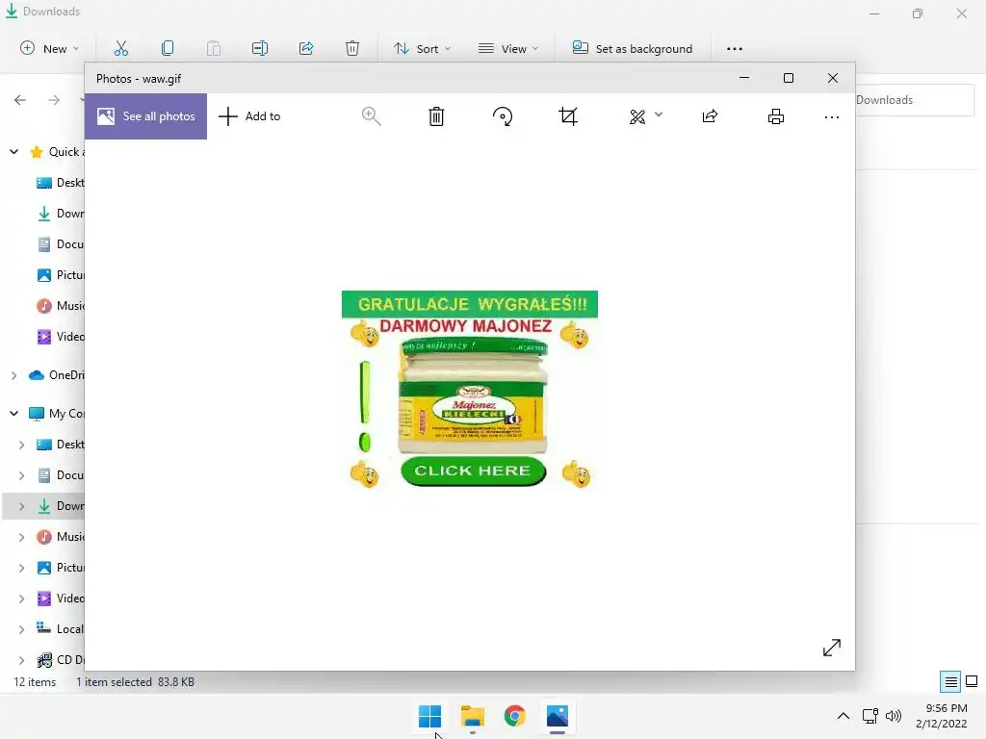
Task: Click the Rename icon in Explorer toolbar
Action: 260,48
